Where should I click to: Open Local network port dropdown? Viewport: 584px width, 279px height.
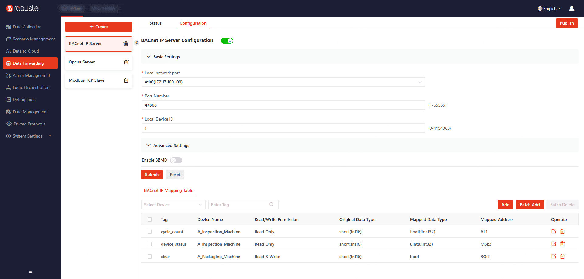[283, 82]
